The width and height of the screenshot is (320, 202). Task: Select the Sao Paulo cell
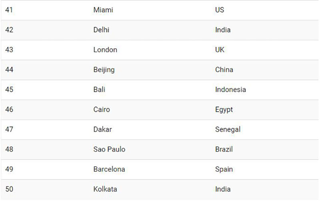click(109, 149)
